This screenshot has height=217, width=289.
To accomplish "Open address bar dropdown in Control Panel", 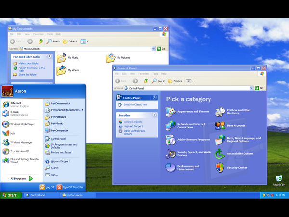I will (251, 88).
